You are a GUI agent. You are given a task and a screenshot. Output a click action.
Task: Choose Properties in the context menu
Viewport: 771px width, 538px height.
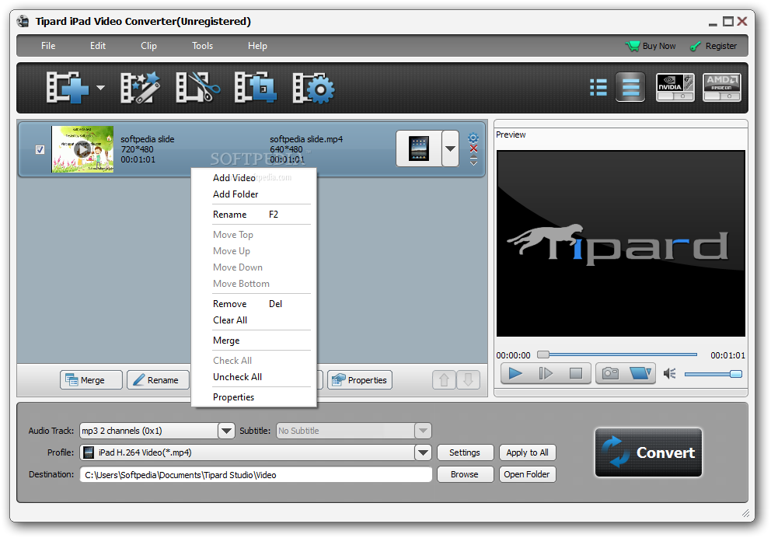coord(253,397)
